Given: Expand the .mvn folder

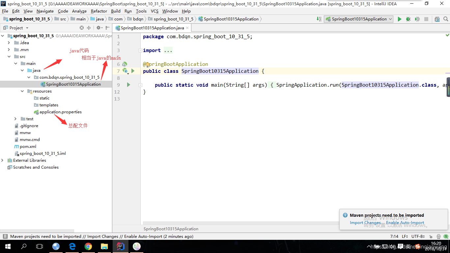Looking at the screenshot, I should coord(9,50).
